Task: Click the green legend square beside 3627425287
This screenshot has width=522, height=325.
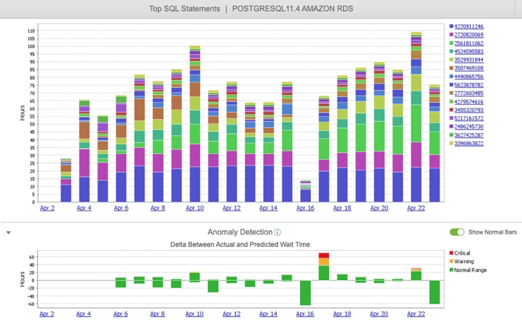Action: click(x=451, y=135)
